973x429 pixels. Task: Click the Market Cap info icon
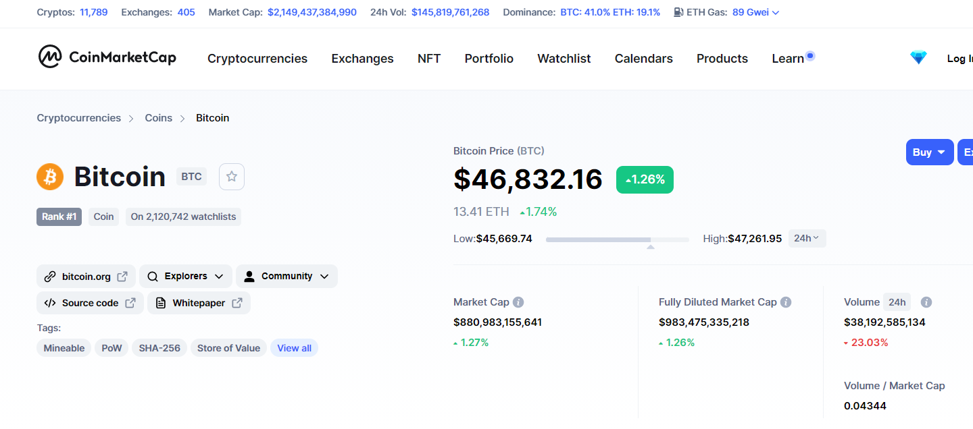[x=518, y=302]
